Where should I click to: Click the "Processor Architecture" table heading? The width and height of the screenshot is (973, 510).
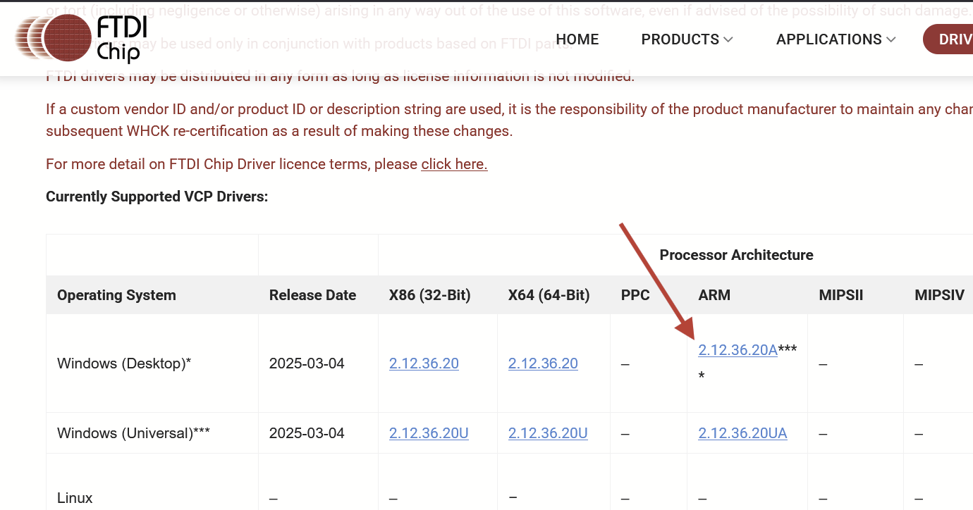(x=736, y=255)
